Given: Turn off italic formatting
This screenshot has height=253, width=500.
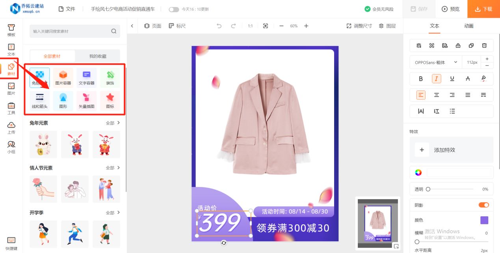Looking at the screenshot, I should 436,79.
